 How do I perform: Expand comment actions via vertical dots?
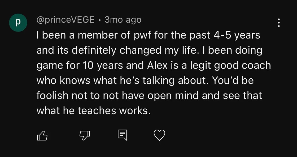[279, 23]
